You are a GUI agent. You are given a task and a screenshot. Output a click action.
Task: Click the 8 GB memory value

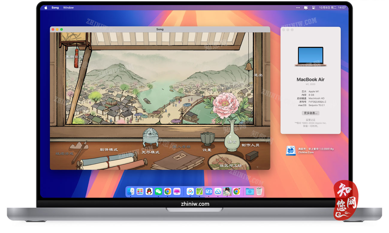pyautogui.click(x=311, y=95)
